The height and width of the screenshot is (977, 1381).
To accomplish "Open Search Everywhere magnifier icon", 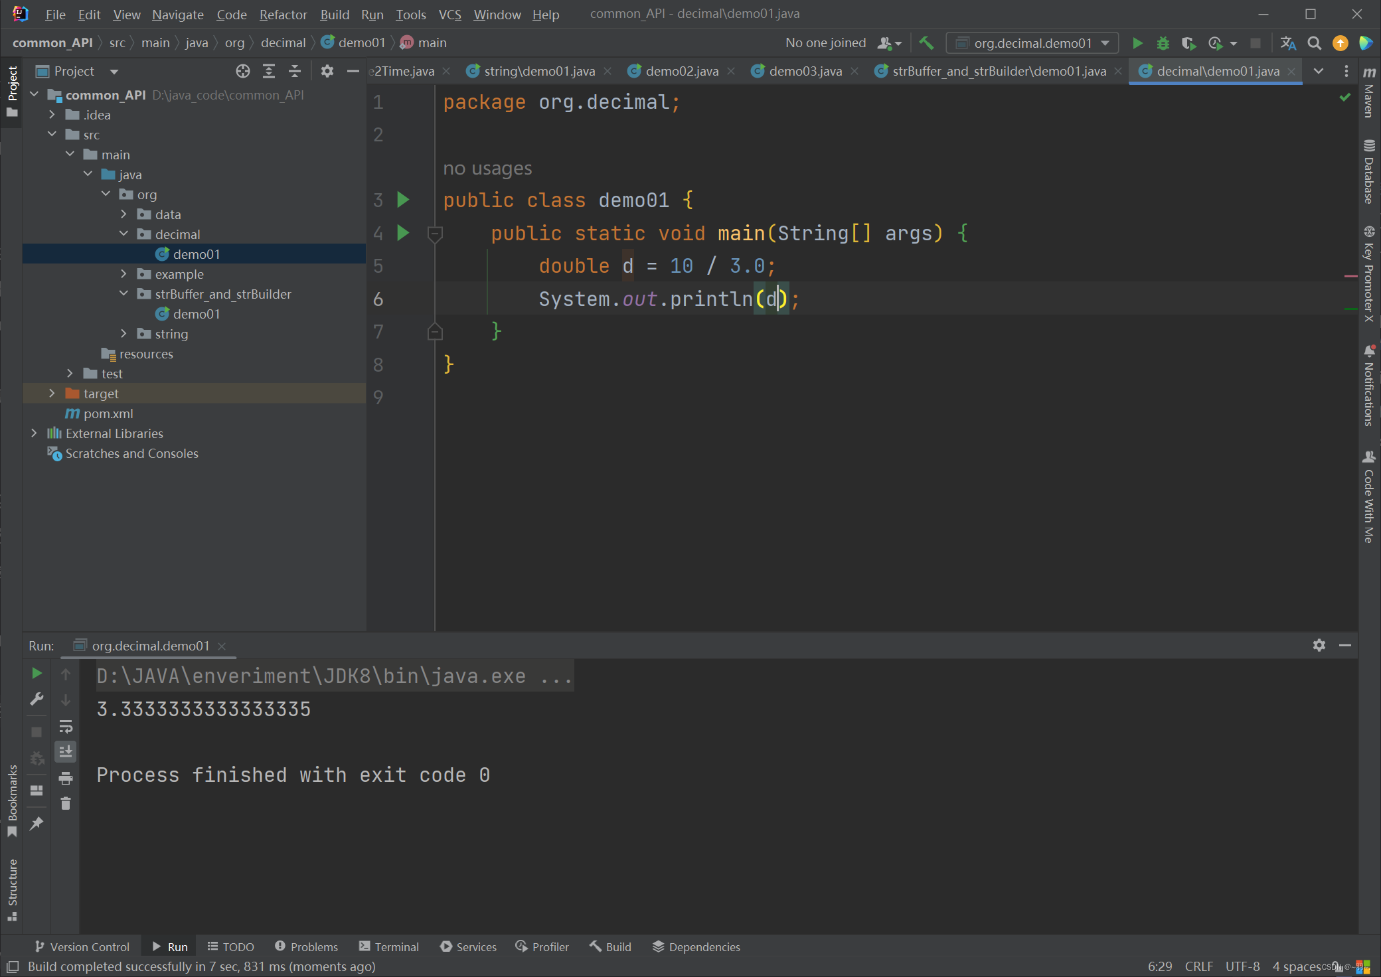I will 1314,43.
